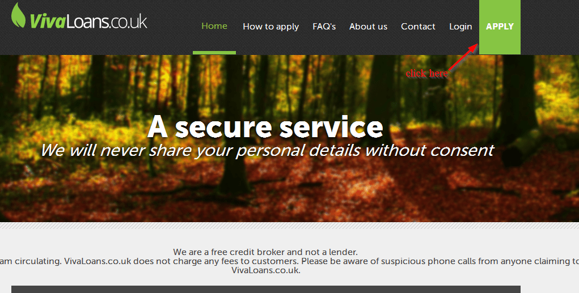Click the autumn forest banner image
This screenshot has height=293, width=579.
[x=289, y=138]
